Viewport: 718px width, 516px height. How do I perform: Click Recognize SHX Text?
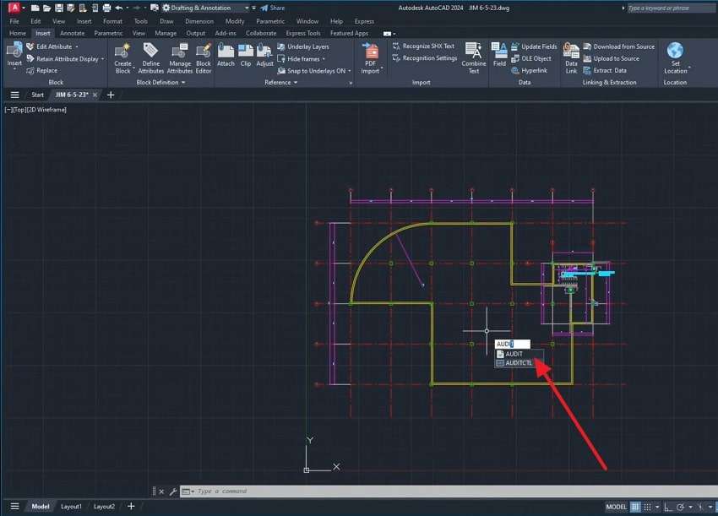pyautogui.click(x=423, y=46)
